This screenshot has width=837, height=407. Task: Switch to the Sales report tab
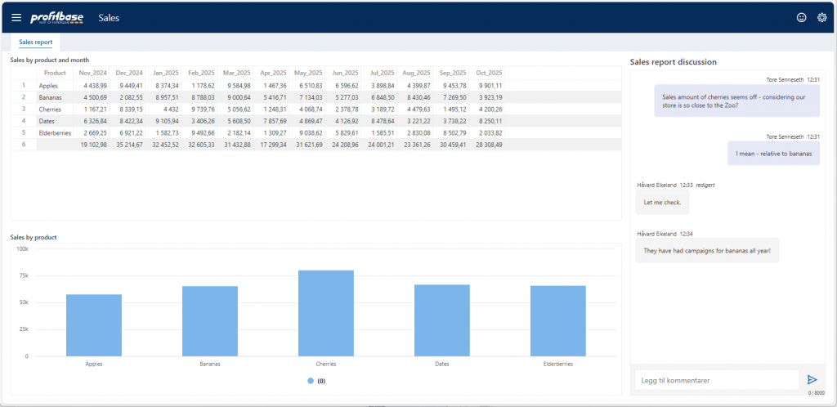(36, 42)
